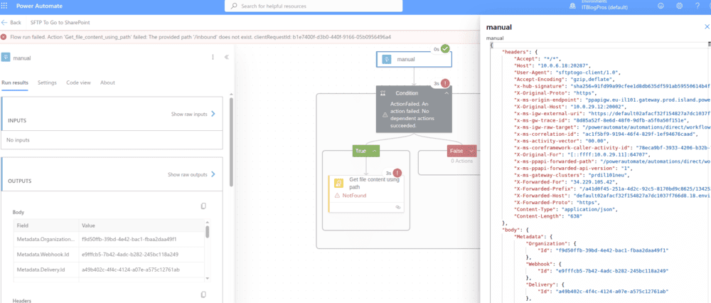Select the Get file content using path action
Screen dimensions: 711x303
click(366, 194)
